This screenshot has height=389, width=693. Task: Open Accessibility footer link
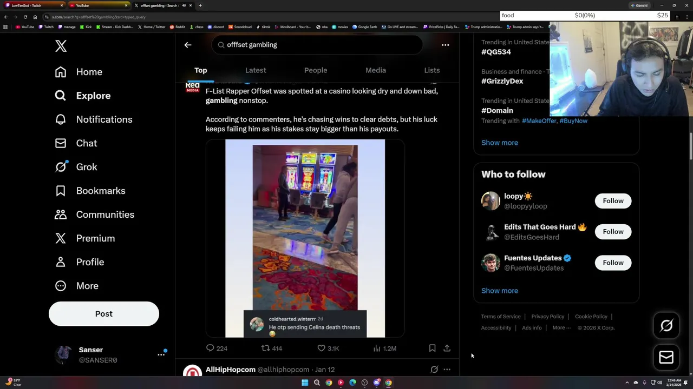point(496,328)
